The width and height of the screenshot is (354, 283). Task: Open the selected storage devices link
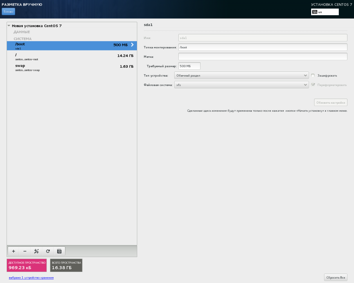pos(31,277)
